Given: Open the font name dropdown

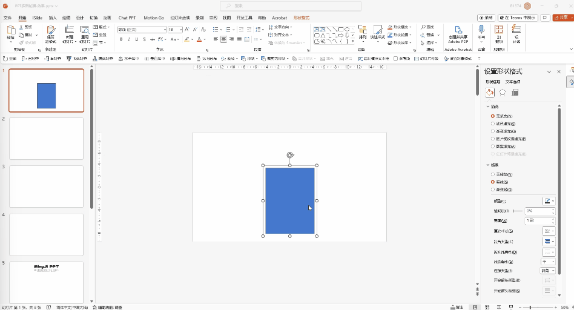Looking at the screenshot, I should 165,30.
